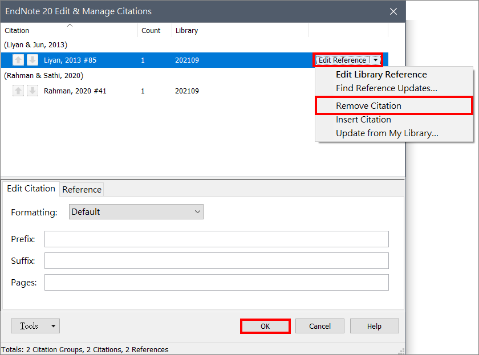Click the Edit Reference button
Screen dimensions: 479x355
[x=342, y=60]
